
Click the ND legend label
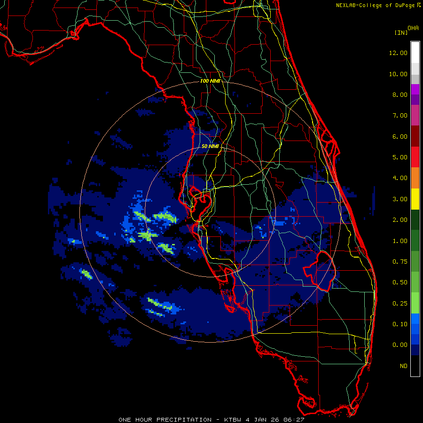pos(404,366)
